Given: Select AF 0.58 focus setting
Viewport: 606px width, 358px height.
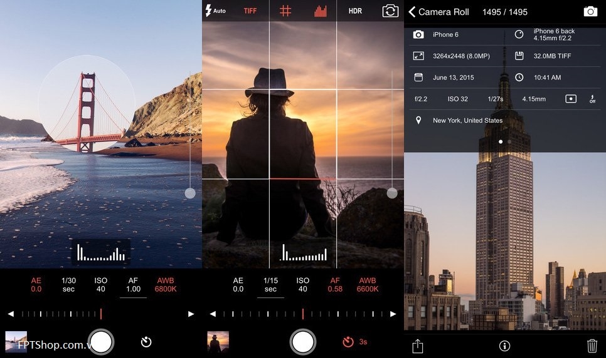Looking at the screenshot, I should pos(335,285).
